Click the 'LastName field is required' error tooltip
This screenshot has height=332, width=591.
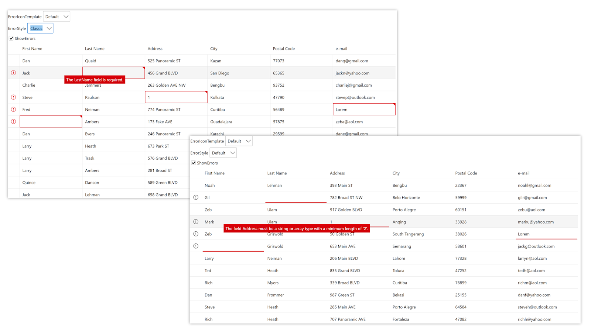point(95,80)
